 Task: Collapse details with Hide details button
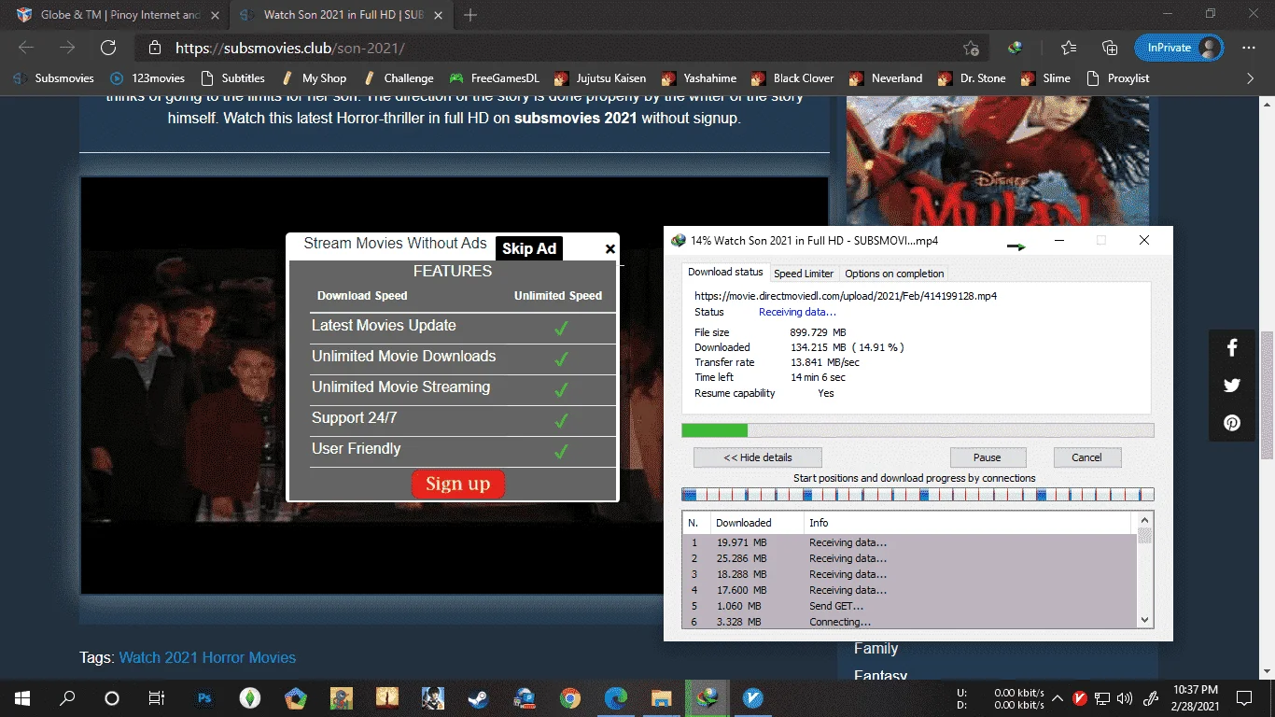[x=758, y=457]
